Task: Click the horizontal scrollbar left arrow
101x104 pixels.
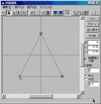Action: [x=4, y=96]
